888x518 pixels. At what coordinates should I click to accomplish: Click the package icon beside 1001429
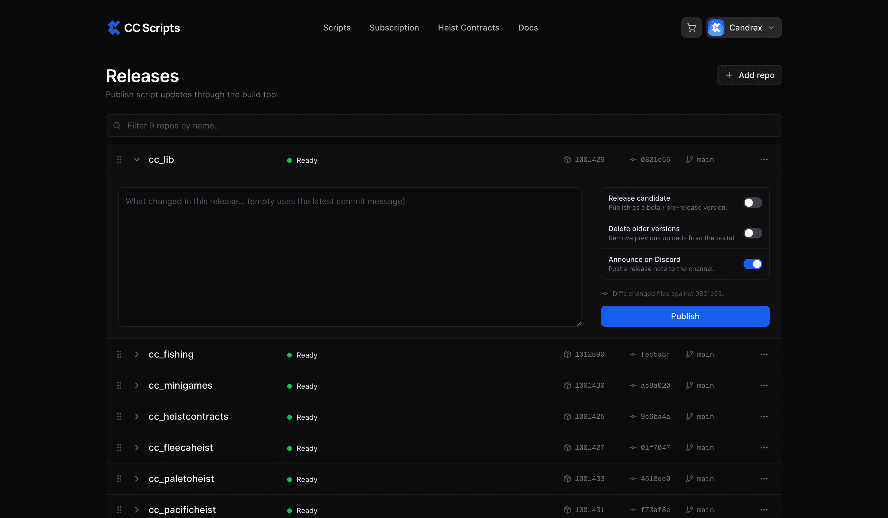(x=567, y=160)
